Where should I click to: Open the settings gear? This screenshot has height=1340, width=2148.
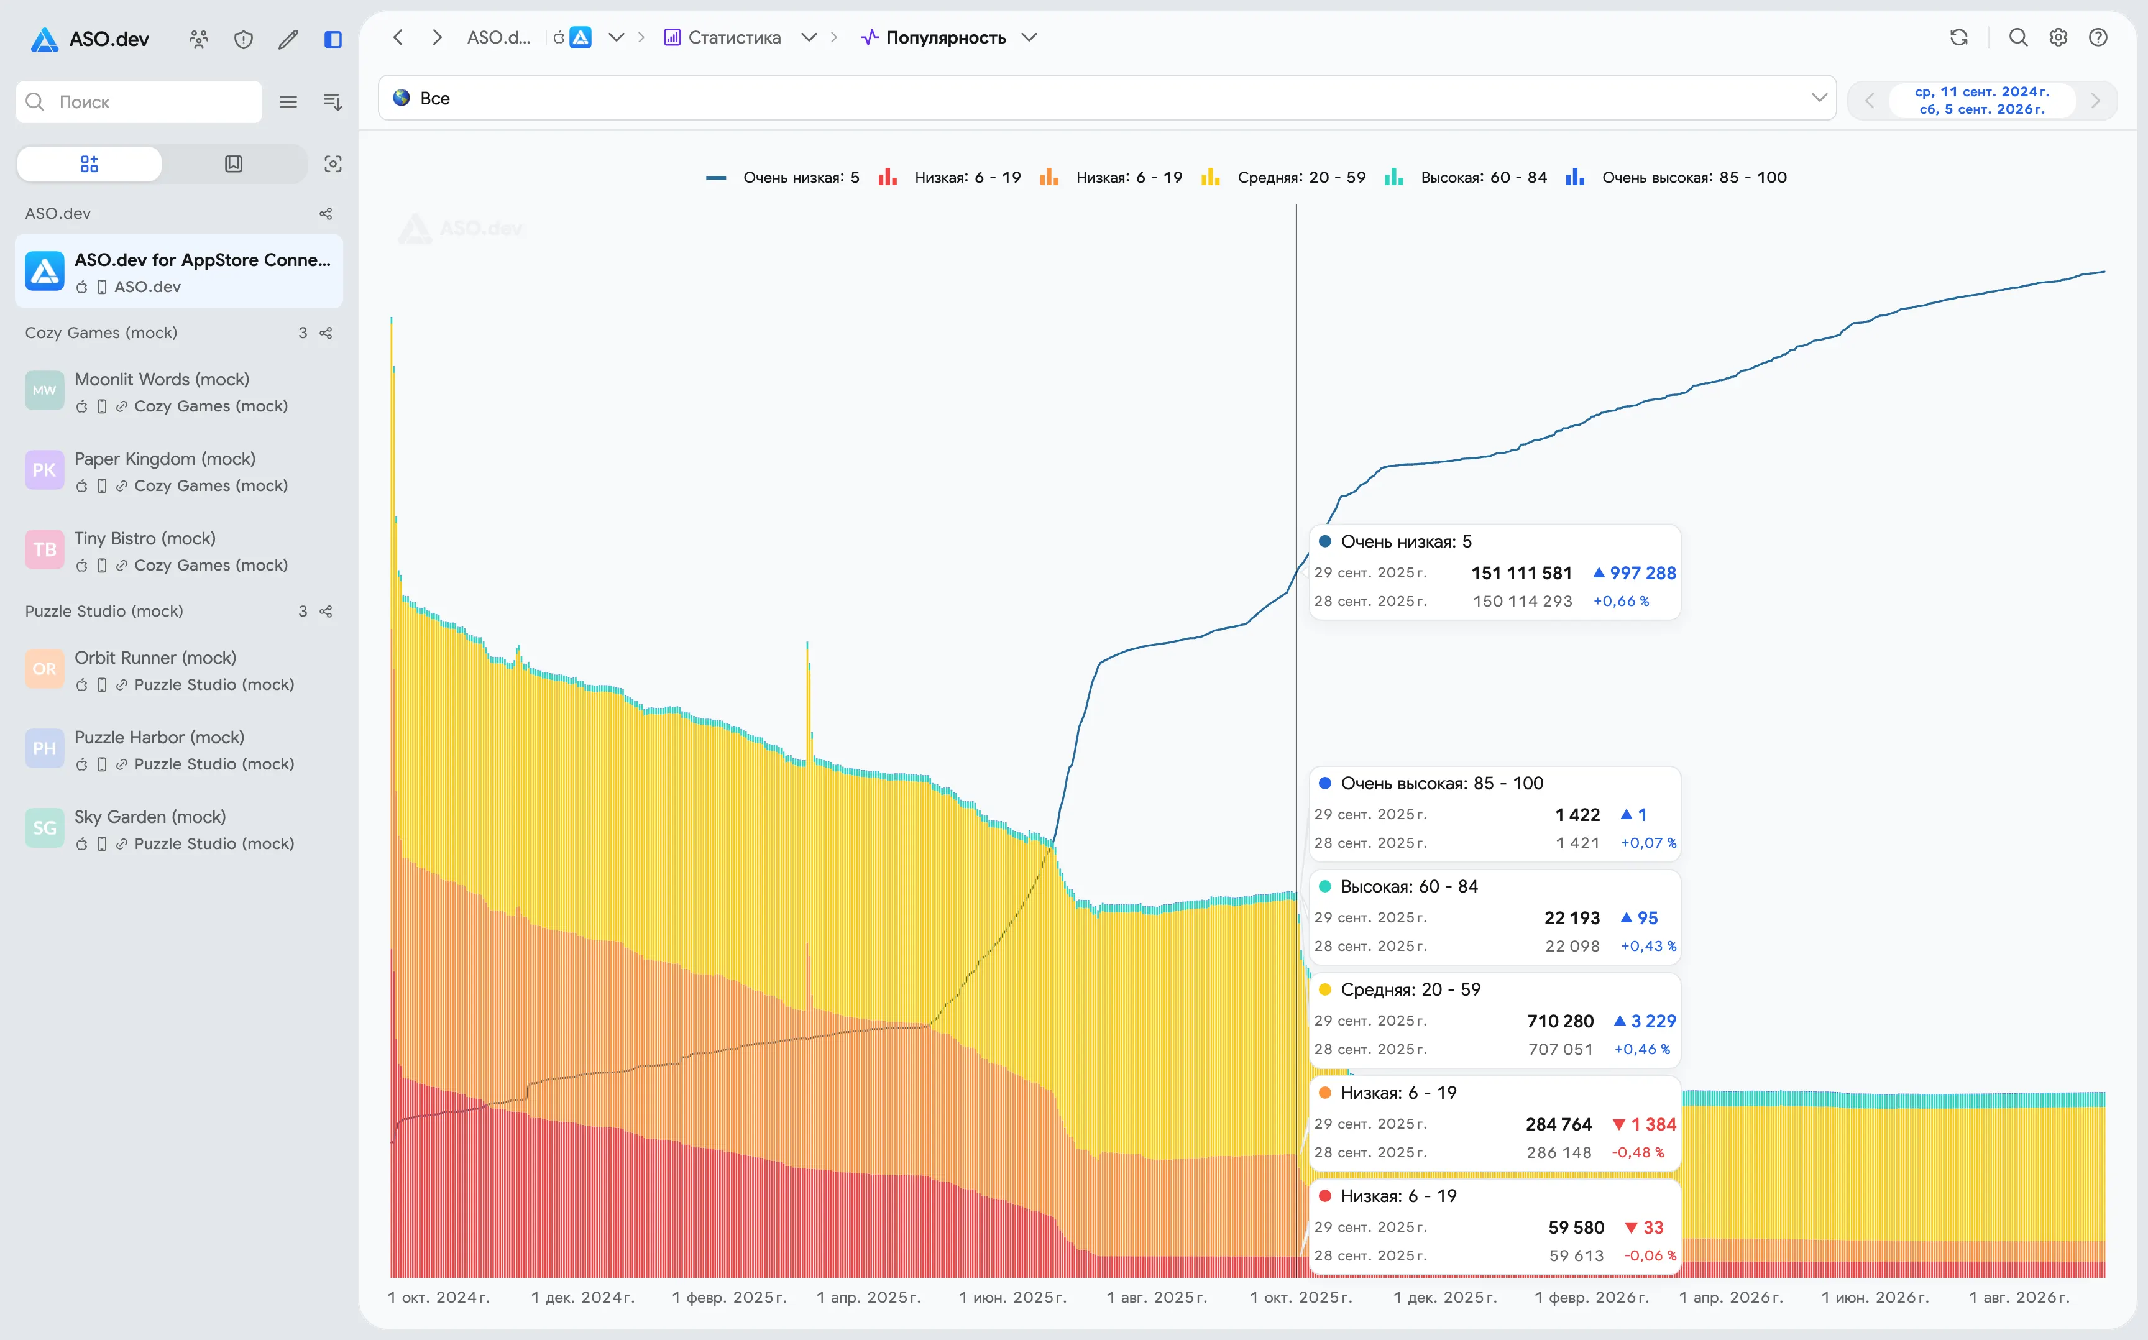pos(2058,37)
